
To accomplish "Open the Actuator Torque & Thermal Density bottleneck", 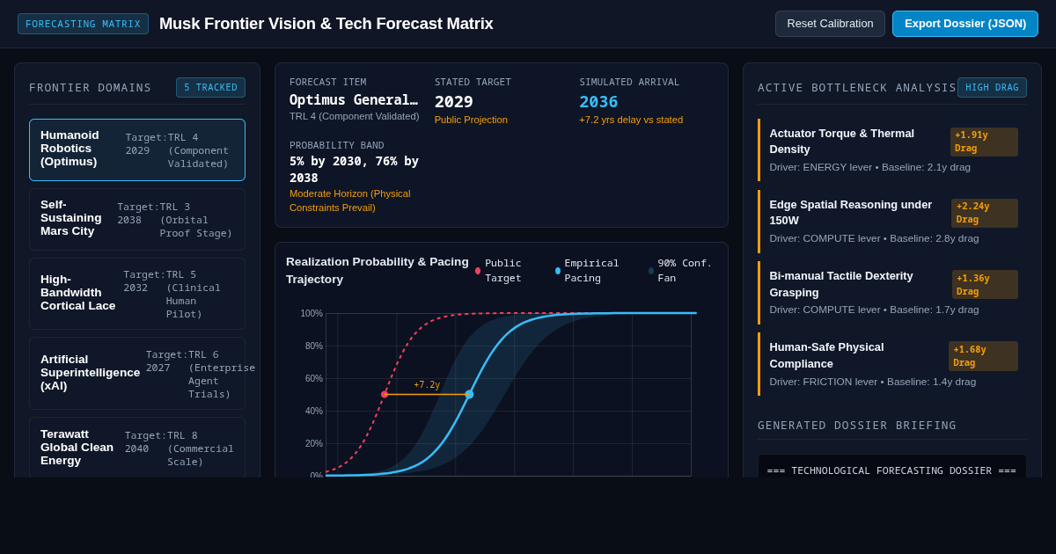I will pyautogui.click(x=892, y=150).
